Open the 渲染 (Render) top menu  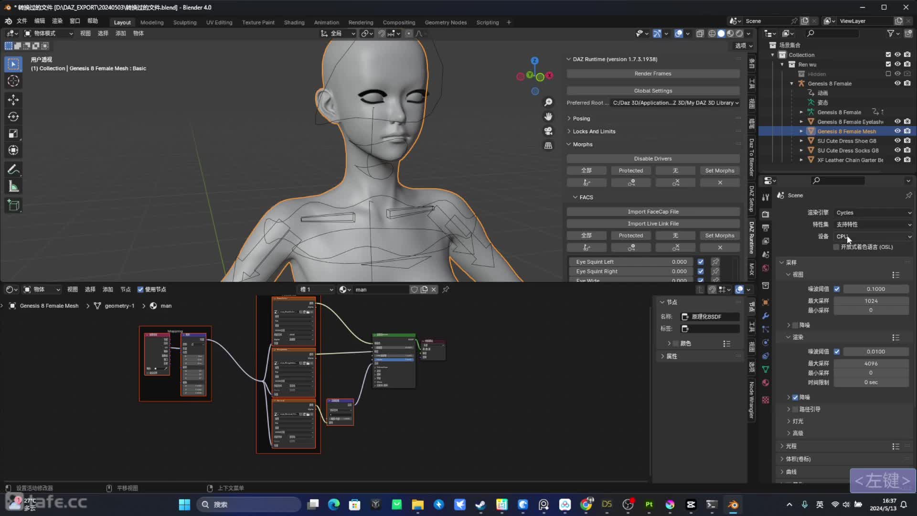click(57, 21)
